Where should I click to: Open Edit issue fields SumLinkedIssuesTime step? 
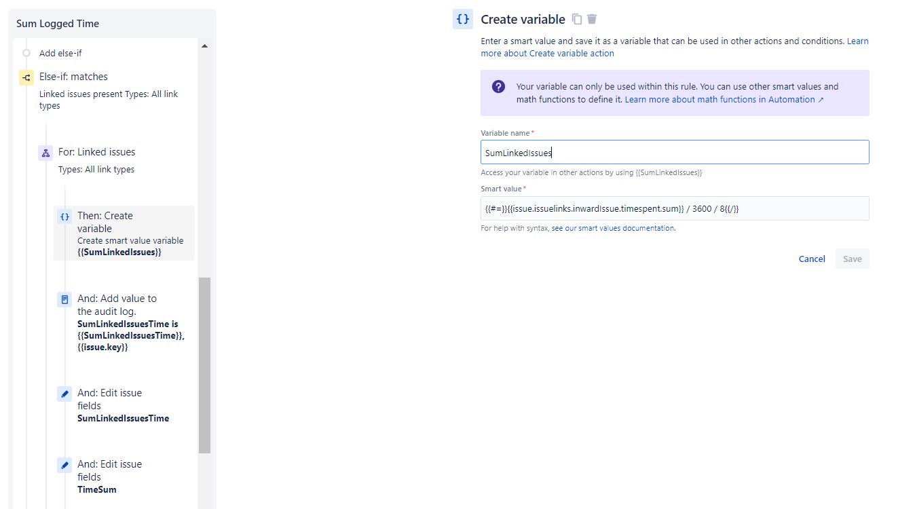pyautogui.click(x=124, y=405)
